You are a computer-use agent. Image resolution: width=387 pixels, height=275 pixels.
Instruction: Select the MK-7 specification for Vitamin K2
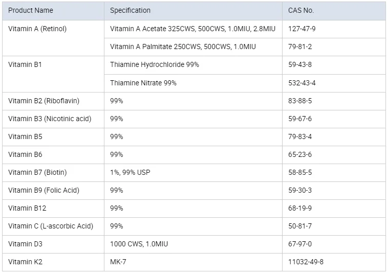click(118, 262)
